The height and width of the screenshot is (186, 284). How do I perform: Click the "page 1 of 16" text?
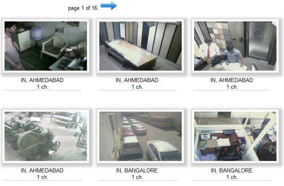pos(83,8)
